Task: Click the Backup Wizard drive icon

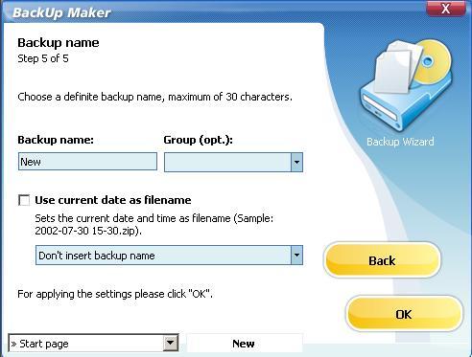Action: (407, 84)
